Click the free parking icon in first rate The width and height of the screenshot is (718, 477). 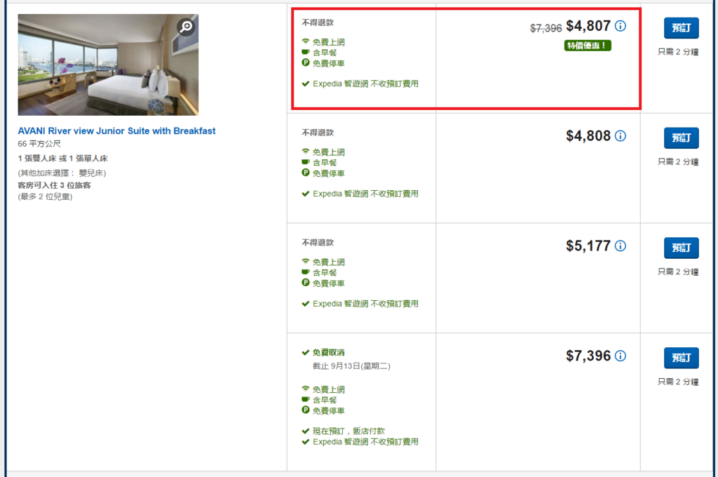tap(306, 62)
